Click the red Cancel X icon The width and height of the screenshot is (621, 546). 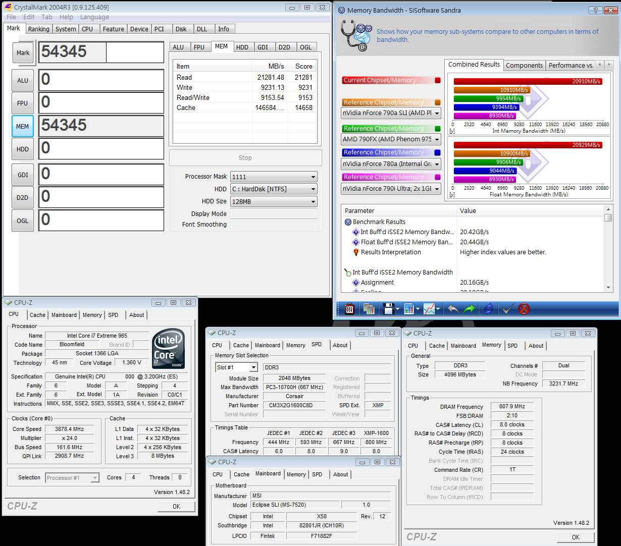pos(524,309)
